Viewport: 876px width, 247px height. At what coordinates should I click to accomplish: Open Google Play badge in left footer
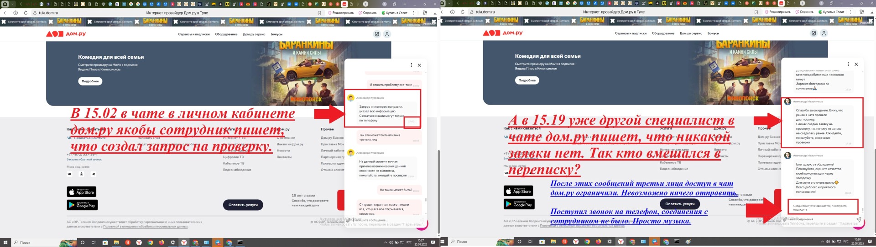click(x=82, y=205)
